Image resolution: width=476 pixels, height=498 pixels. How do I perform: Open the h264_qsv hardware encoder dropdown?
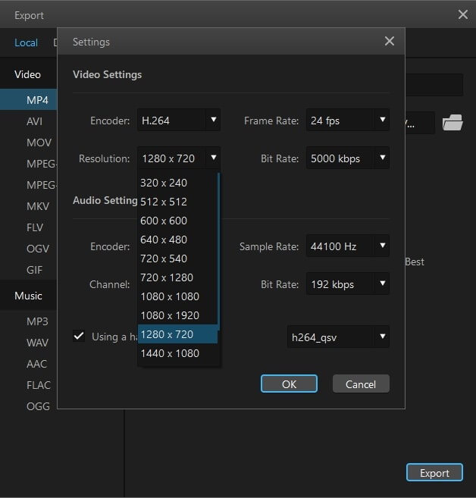[x=338, y=337]
